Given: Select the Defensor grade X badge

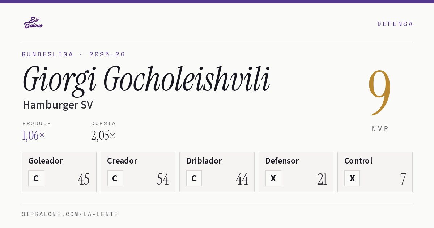Looking at the screenshot, I should [x=273, y=178].
